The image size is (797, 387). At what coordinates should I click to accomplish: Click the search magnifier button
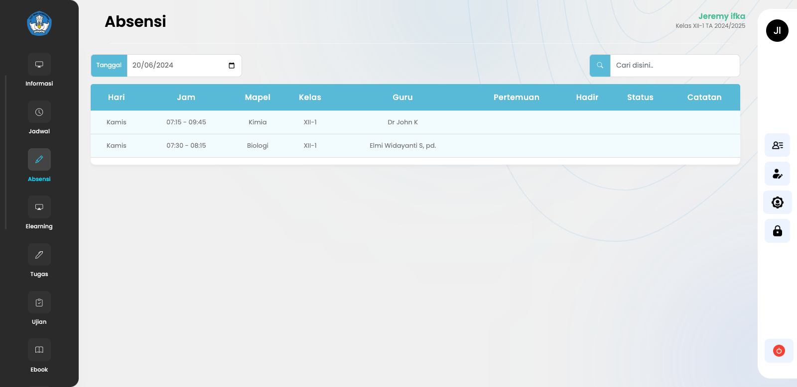point(600,66)
